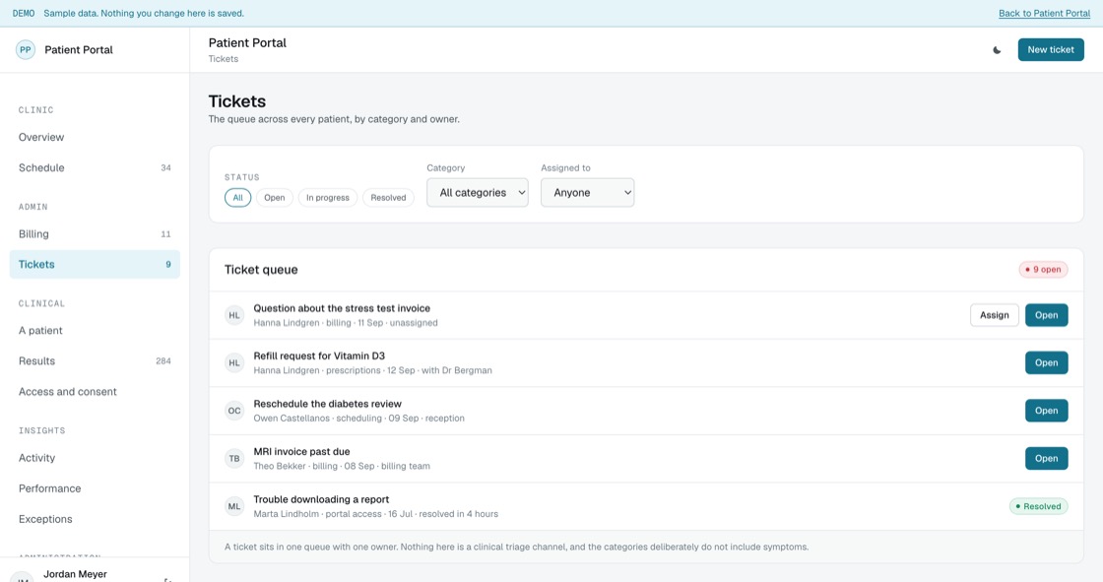Click the Patient Portal sidebar title
This screenshot has height=582, width=1103.
79,50
